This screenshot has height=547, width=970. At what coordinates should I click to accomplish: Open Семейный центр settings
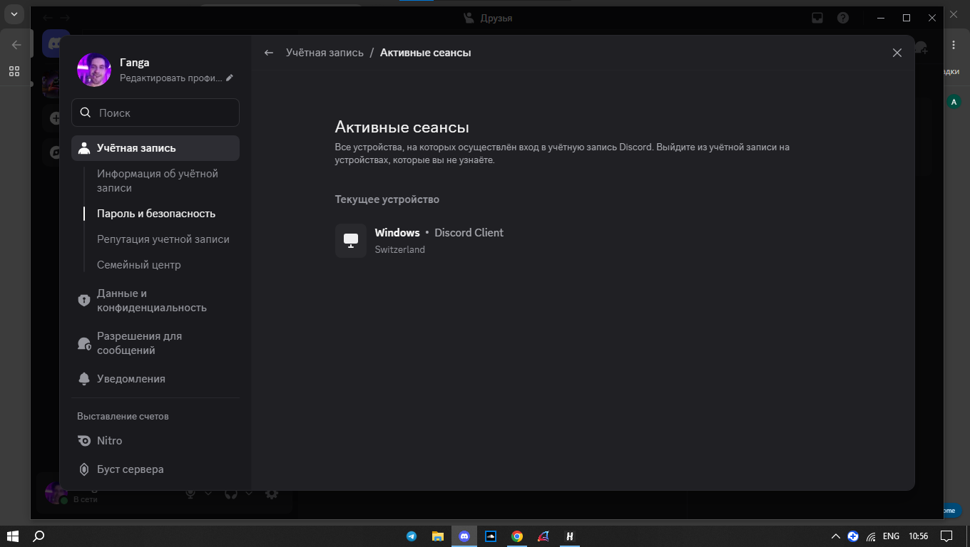[139, 265]
